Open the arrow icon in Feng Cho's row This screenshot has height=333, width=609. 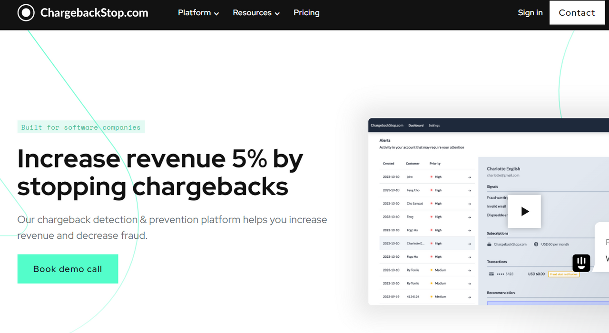point(470,190)
